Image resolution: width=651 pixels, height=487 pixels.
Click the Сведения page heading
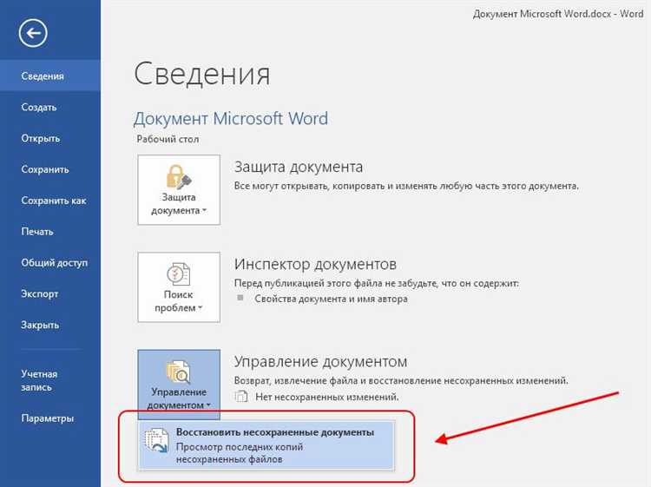[202, 75]
